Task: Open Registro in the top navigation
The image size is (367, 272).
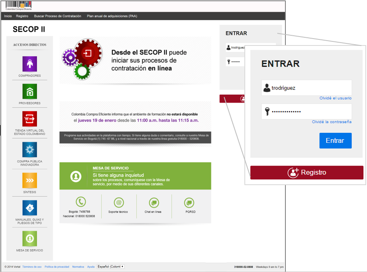Action: pos(22,16)
